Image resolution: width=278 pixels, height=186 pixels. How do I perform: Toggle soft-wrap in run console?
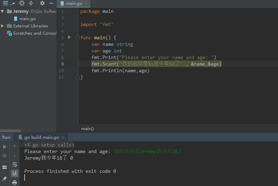15,164
